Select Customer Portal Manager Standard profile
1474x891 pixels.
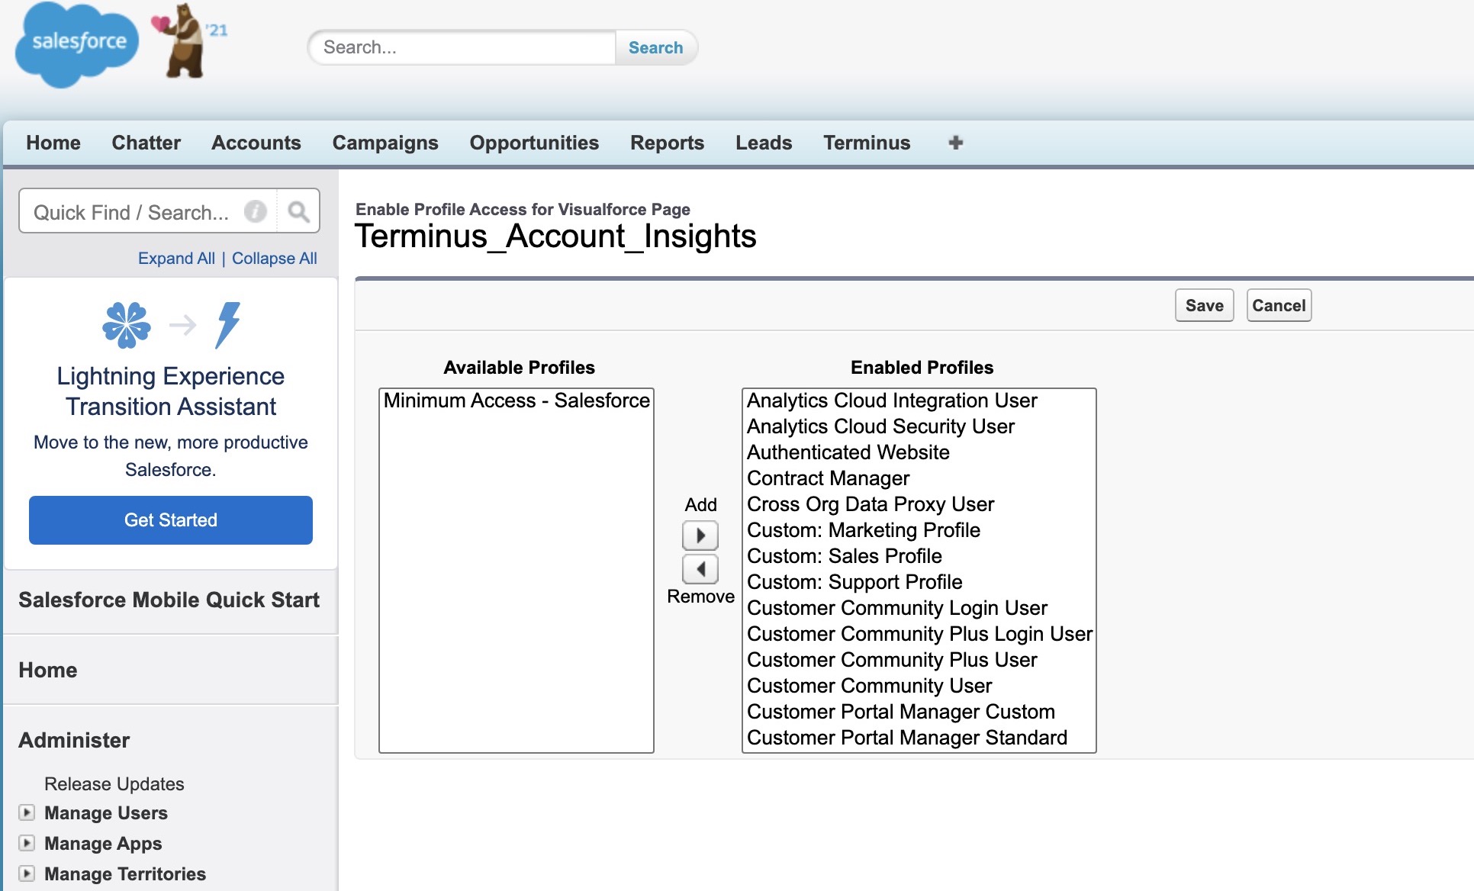pyautogui.click(x=919, y=738)
